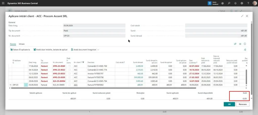Click the list view icon above the grid
Viewport: 258px width, 115px height.
tap(240, 44)
